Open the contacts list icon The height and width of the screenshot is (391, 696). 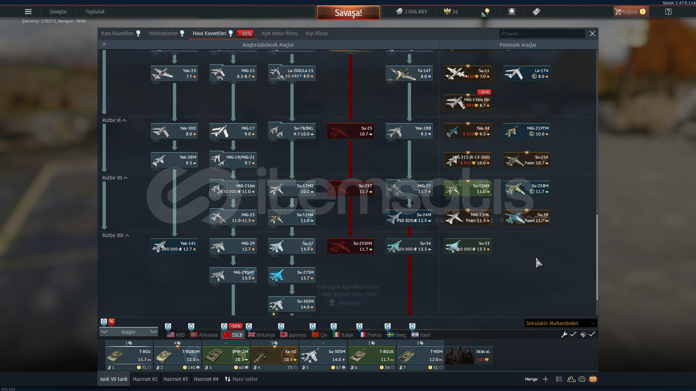pyautogui.click(x=571, y=379)
